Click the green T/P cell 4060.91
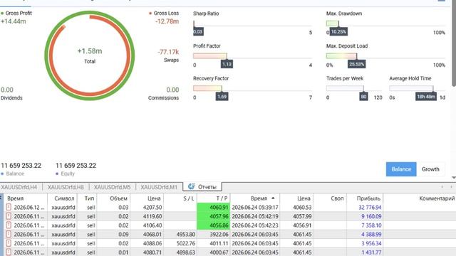This screenshot has height=256, width=456. coord(214,207)
